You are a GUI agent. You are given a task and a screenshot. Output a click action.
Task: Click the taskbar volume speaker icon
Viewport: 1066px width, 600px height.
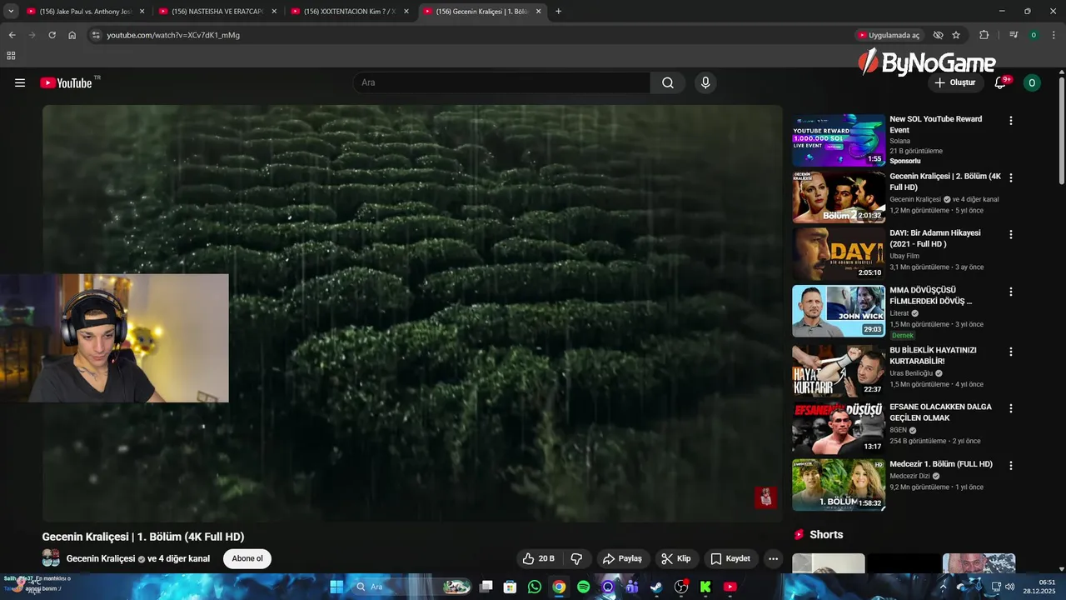1009,587
